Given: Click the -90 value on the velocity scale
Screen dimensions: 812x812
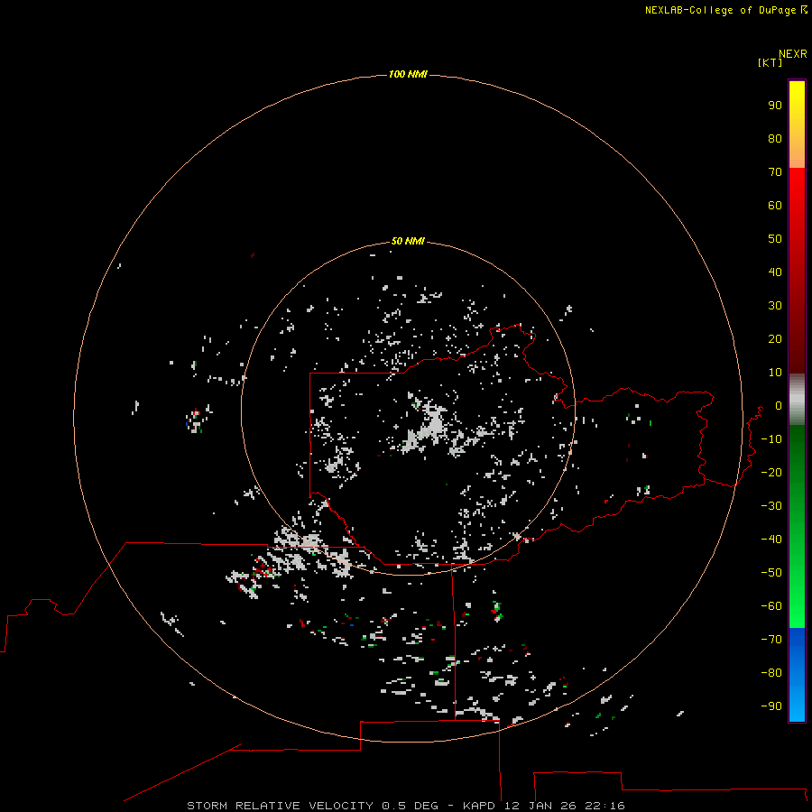Looking at the screenshot, I should coord(771,706).
